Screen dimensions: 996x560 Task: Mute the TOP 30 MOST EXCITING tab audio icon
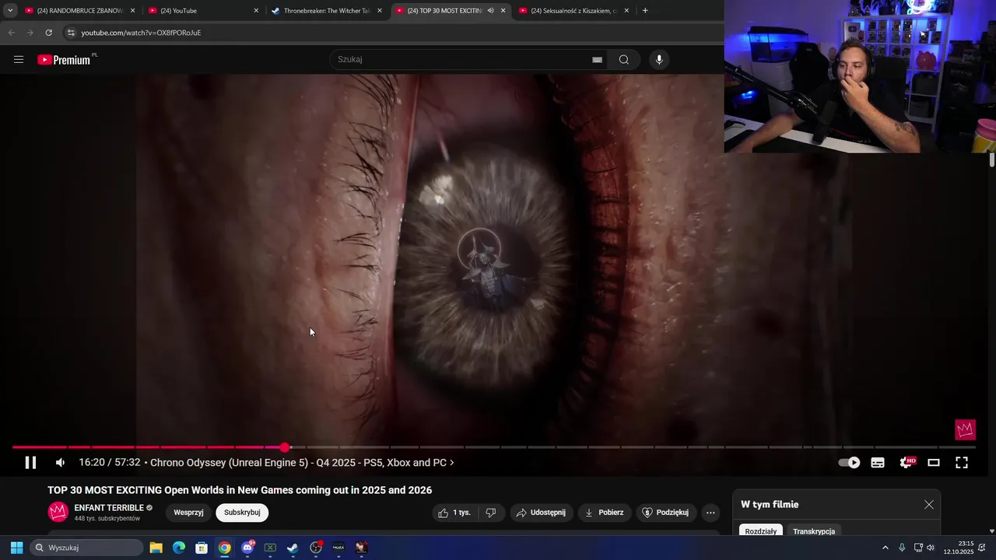[490, 11]
